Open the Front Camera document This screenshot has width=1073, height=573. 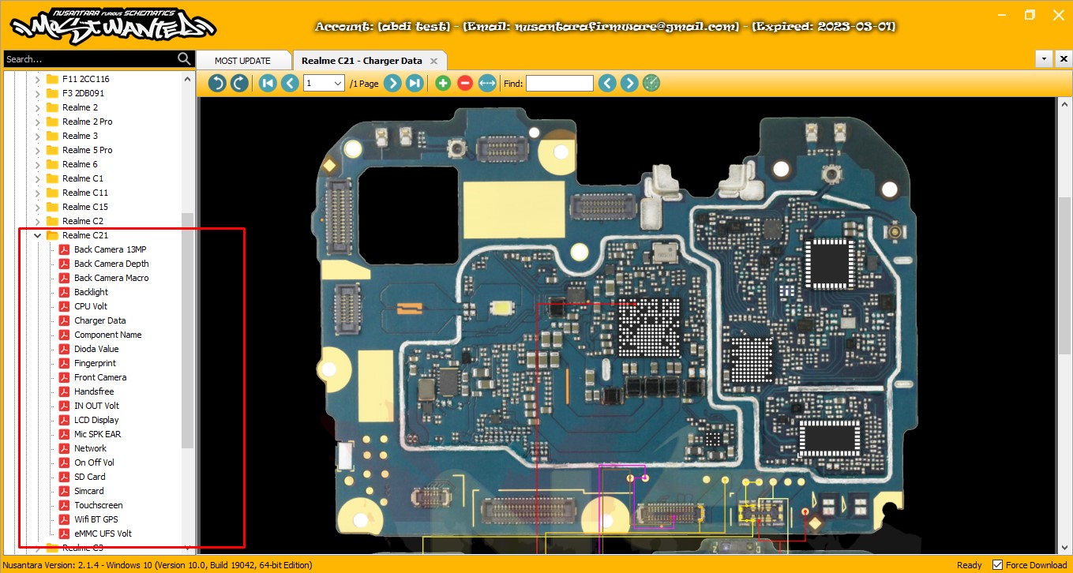pos(100,377)
